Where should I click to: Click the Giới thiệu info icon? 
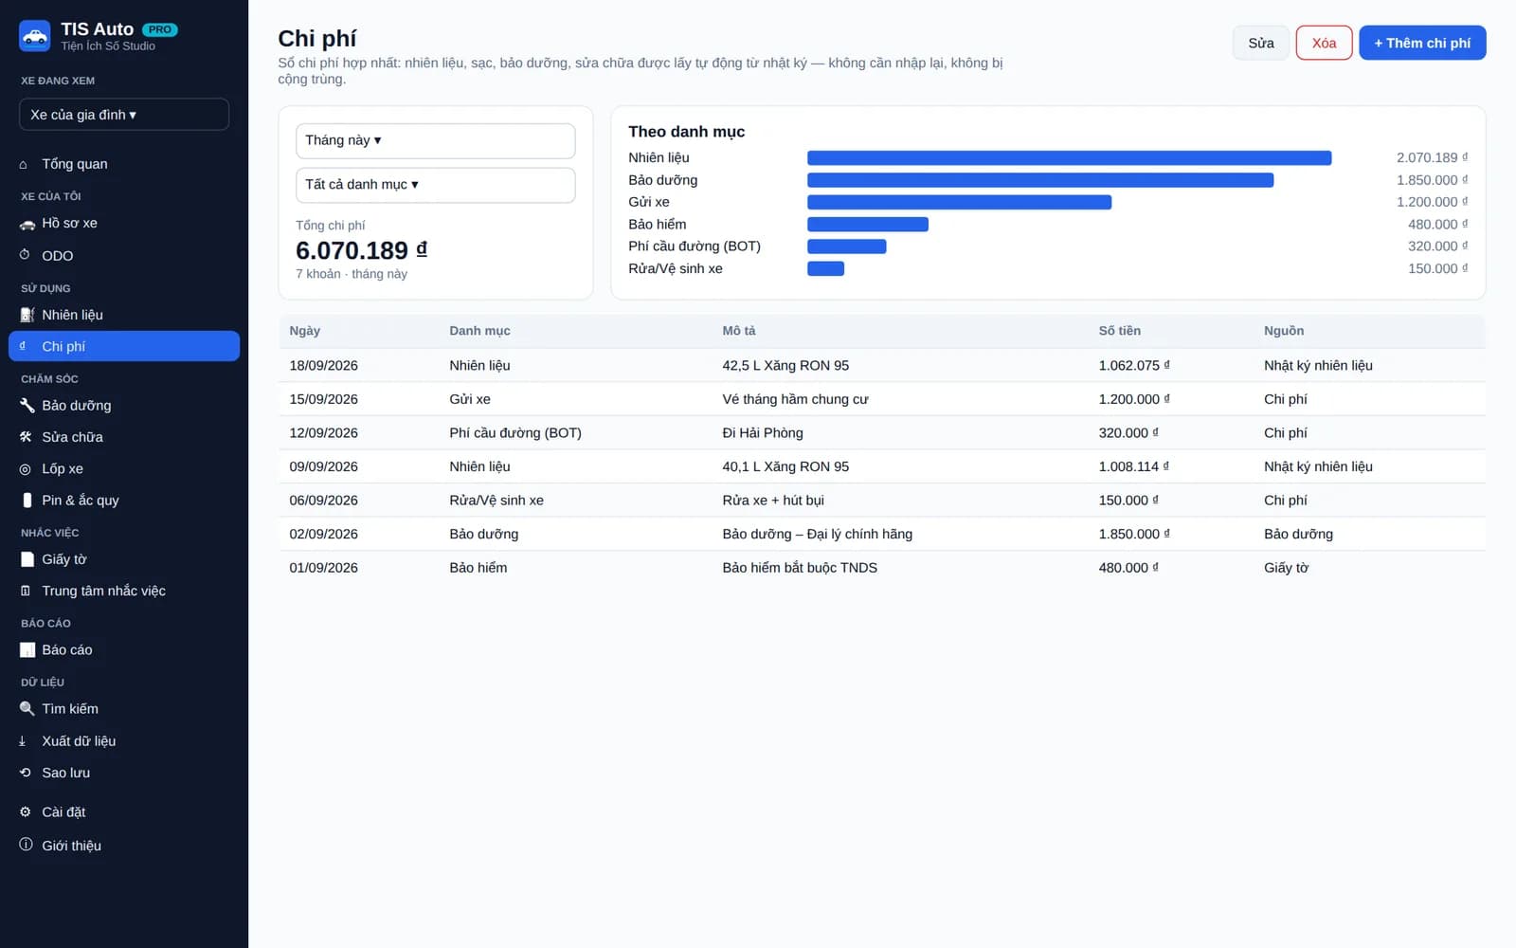(x=26, y=845)
